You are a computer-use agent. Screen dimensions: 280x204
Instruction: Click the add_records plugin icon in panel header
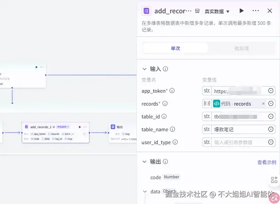[x=146, y=11]
